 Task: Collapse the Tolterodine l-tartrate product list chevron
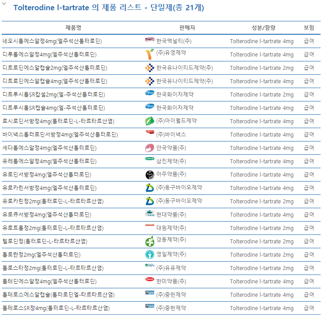click(x=4, y=4)
